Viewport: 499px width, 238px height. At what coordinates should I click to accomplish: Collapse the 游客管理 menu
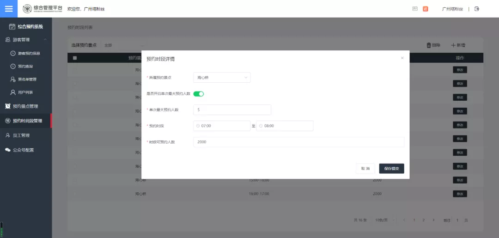coord(26,40)
